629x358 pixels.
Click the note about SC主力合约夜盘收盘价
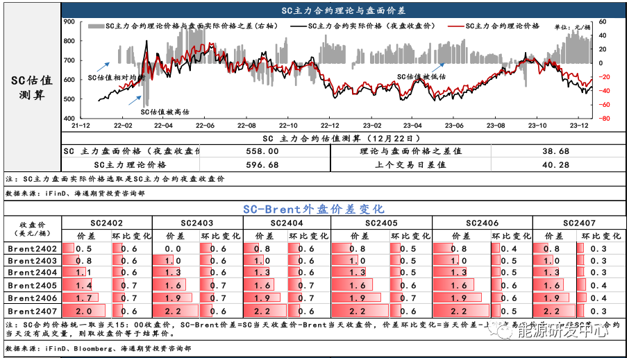115,179
